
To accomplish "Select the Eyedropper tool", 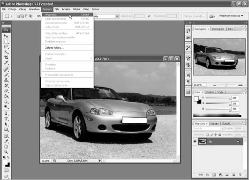I will (6, 141).
